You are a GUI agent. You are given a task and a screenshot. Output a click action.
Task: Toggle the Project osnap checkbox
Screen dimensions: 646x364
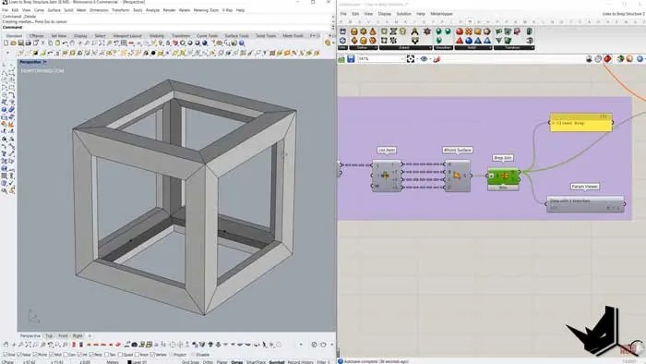(171, 355)
